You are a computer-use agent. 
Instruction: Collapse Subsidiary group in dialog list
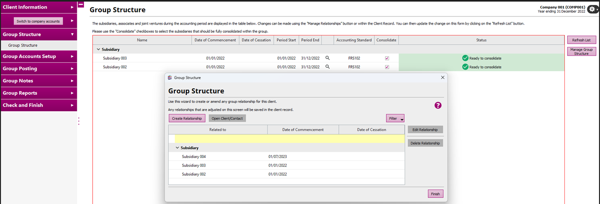(x=177, y=148)
